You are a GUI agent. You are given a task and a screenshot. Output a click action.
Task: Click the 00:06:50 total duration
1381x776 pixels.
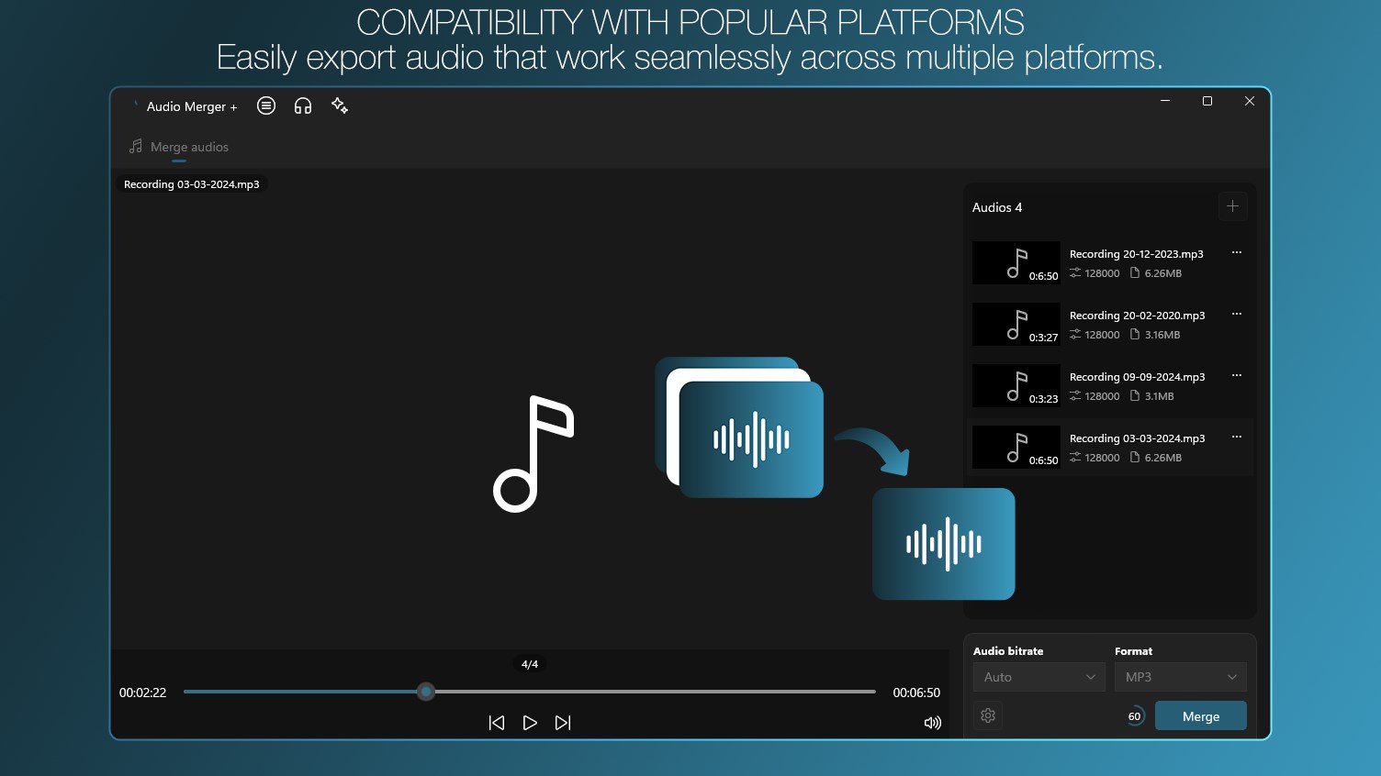(x=916, y=693)
